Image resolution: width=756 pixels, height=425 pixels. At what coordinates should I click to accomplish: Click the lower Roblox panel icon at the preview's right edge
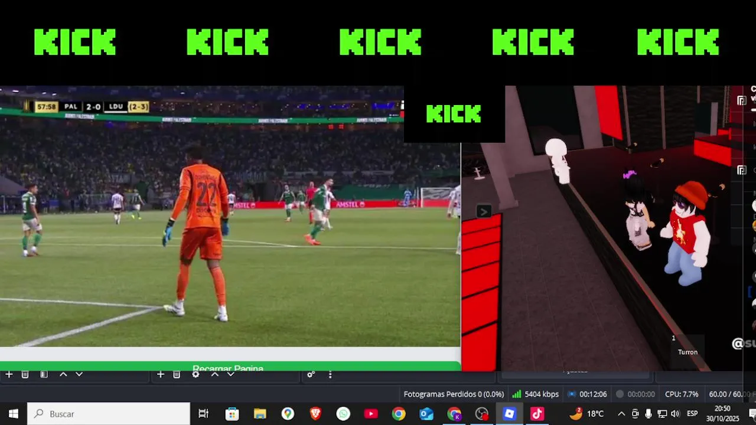(742, 171)
